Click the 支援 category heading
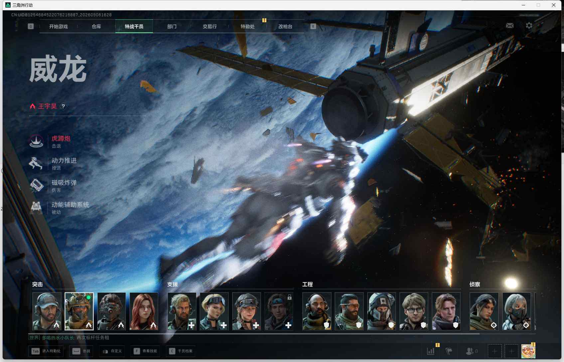564x362 pixels. (x=172, y=285)
